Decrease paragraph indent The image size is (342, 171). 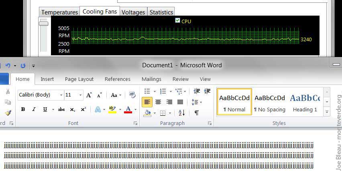pos(197,91)
